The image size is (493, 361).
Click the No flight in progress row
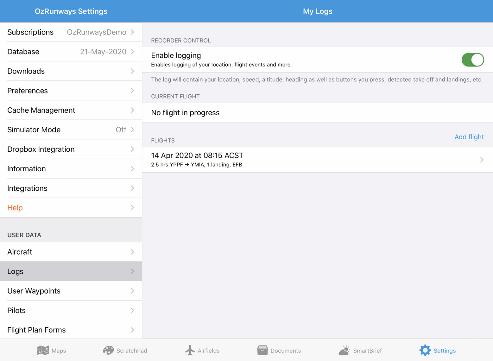click(x=318, y=113)
